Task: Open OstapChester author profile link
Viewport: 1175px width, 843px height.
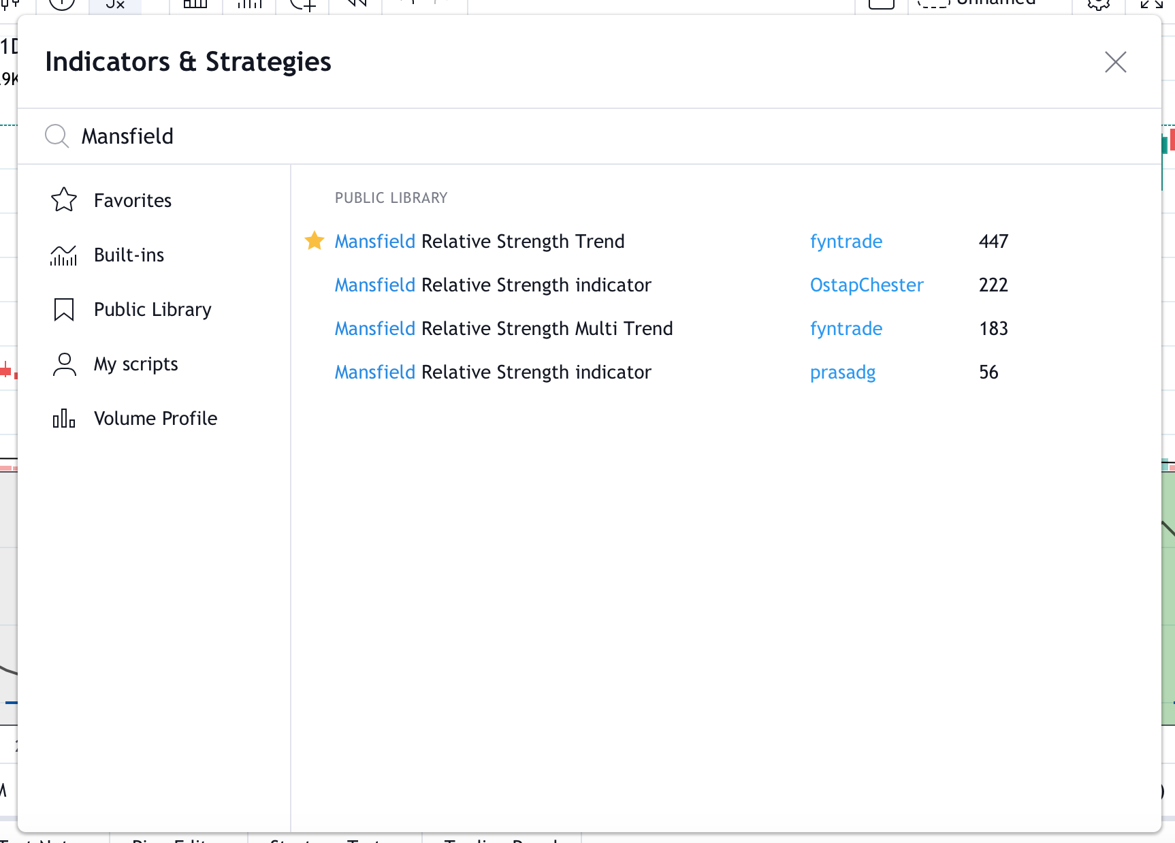Action: (867, 285)
